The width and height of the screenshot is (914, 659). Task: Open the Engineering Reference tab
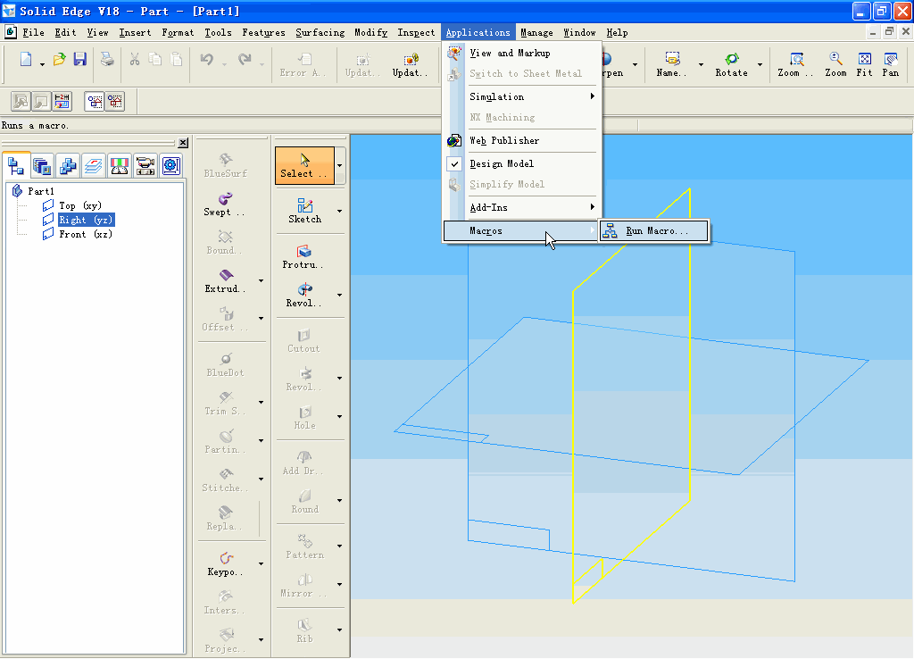pos(170,166)
